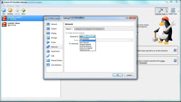Switch to the Adapter 4 tab

(x=99, y=29)
